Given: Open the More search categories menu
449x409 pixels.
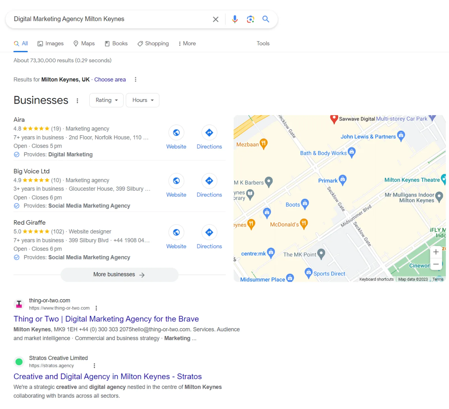Looking at the screenshot, I should [187, 44].
